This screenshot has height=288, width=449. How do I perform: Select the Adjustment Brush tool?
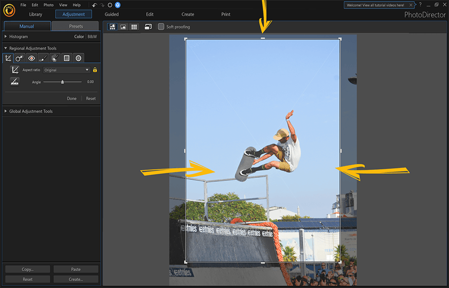click(44, 58)
